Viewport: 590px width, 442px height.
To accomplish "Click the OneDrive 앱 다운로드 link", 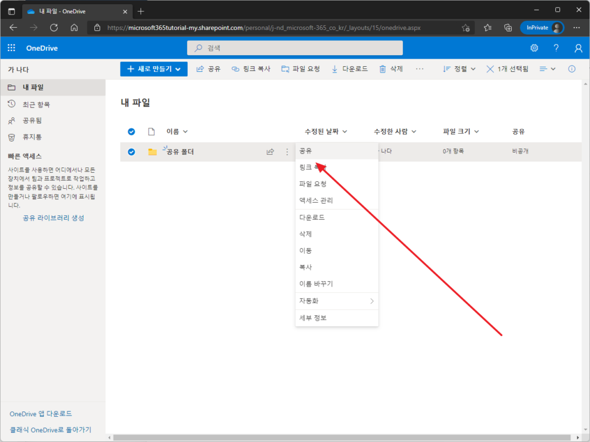I will click(41, 414).
